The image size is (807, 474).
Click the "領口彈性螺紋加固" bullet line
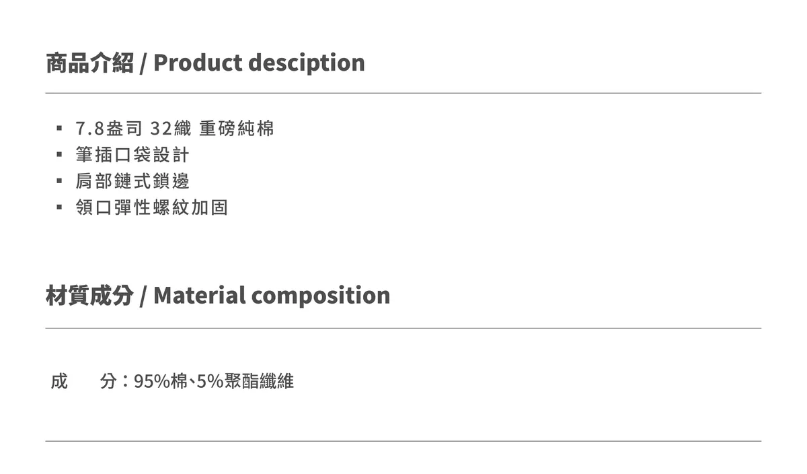(x=152, y=207)
